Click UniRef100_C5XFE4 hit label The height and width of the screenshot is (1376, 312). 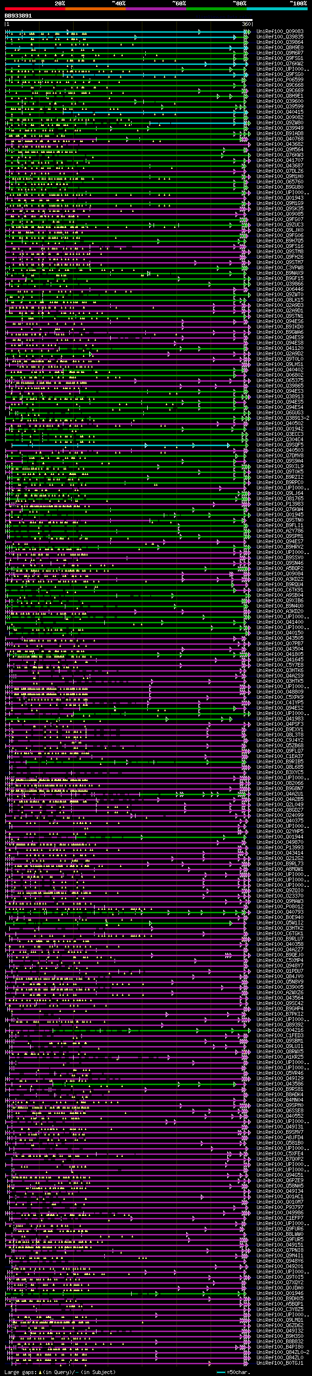pos(280,1154)
